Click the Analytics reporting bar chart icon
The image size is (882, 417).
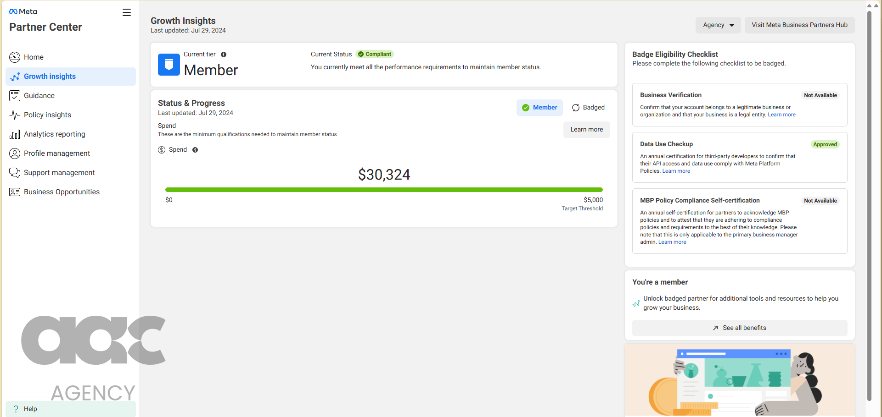coord(15,134)
